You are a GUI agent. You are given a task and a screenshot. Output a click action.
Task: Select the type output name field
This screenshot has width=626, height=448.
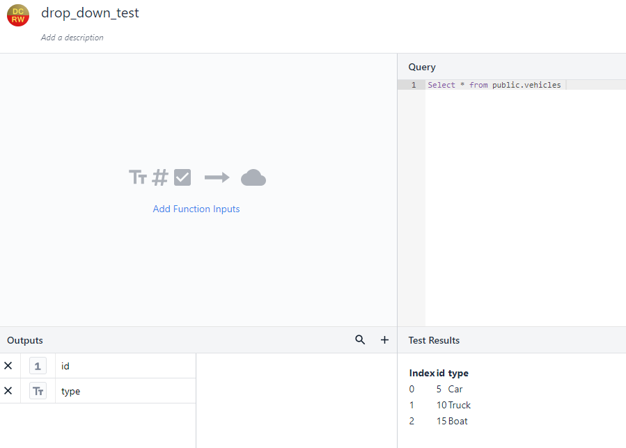[125, 391]
